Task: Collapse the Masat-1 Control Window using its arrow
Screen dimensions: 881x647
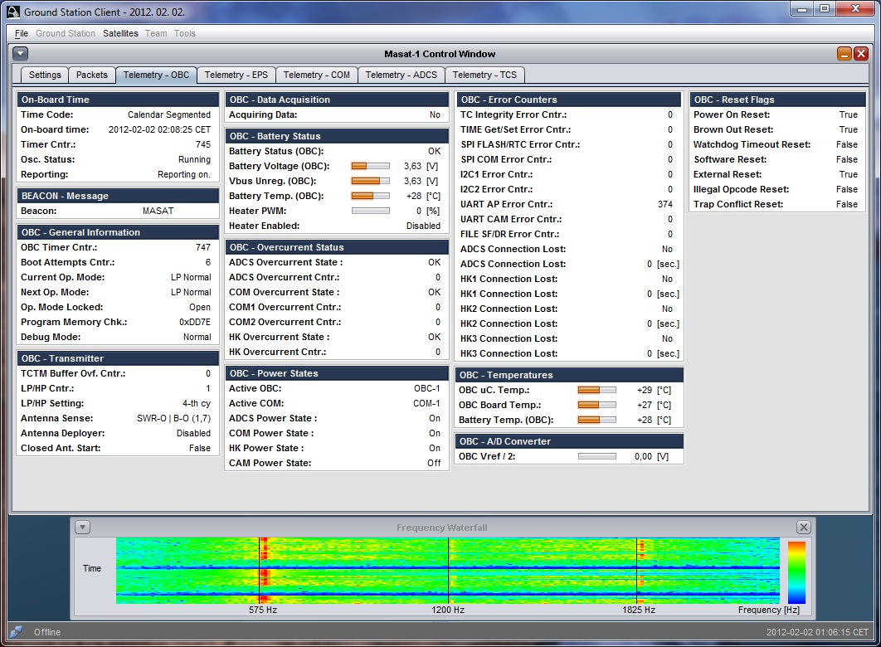Action: pyautogui.click(x=19, y=53)
